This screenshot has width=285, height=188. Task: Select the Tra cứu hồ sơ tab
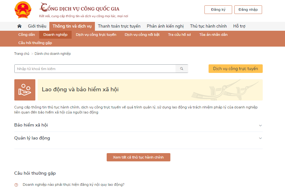click(x=179, y=35)
